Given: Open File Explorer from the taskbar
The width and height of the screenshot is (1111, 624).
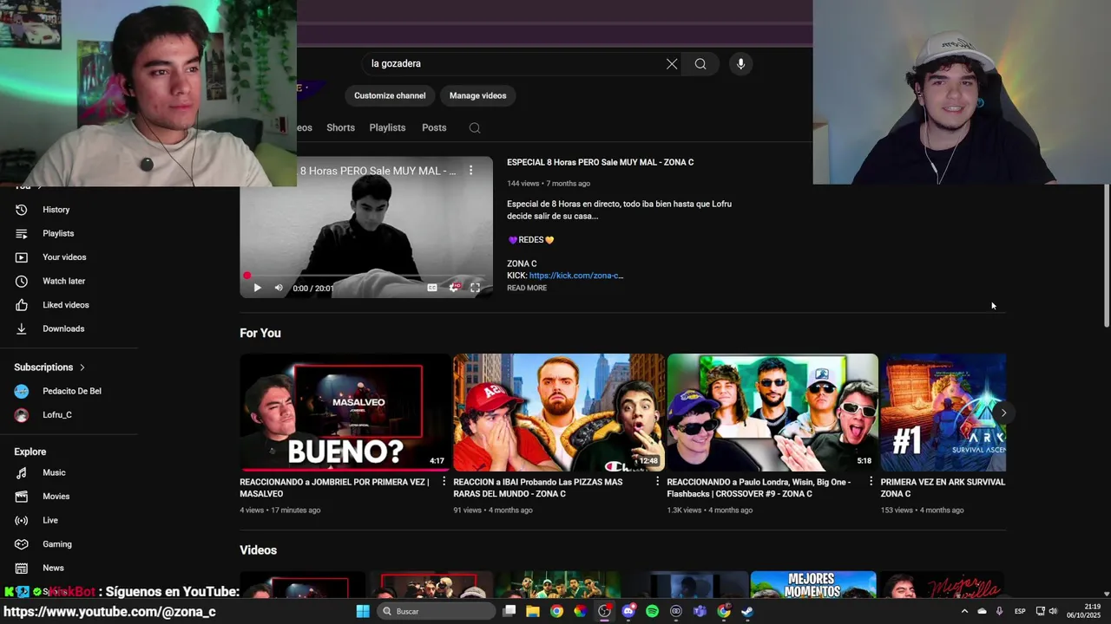Looking at the screenshot, I should (x=533, y=611).
